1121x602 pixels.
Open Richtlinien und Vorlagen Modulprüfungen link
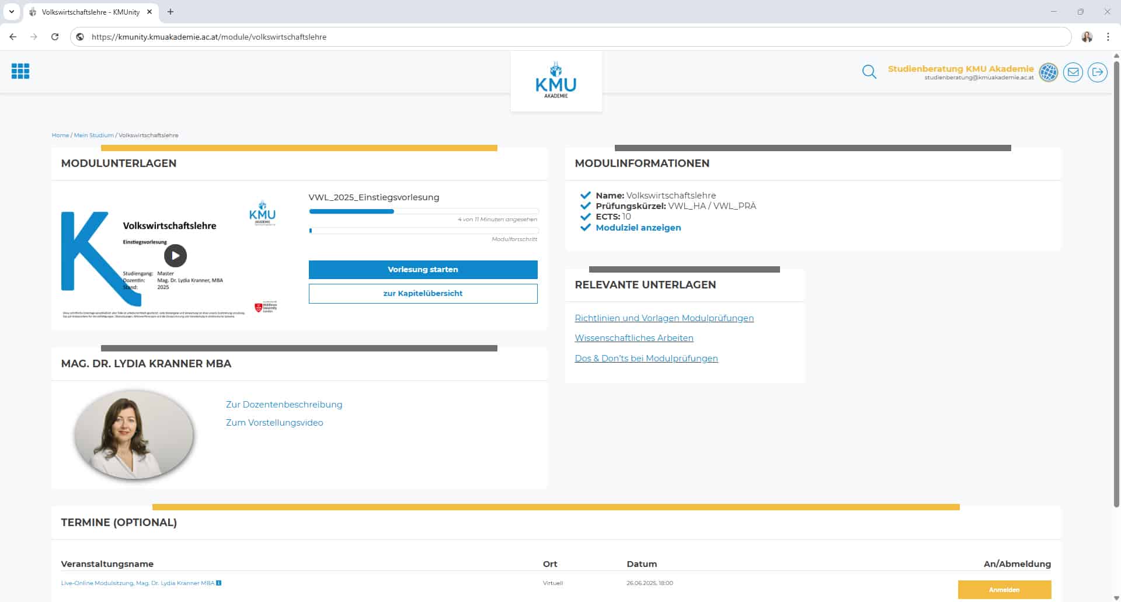tap(664, 318)
